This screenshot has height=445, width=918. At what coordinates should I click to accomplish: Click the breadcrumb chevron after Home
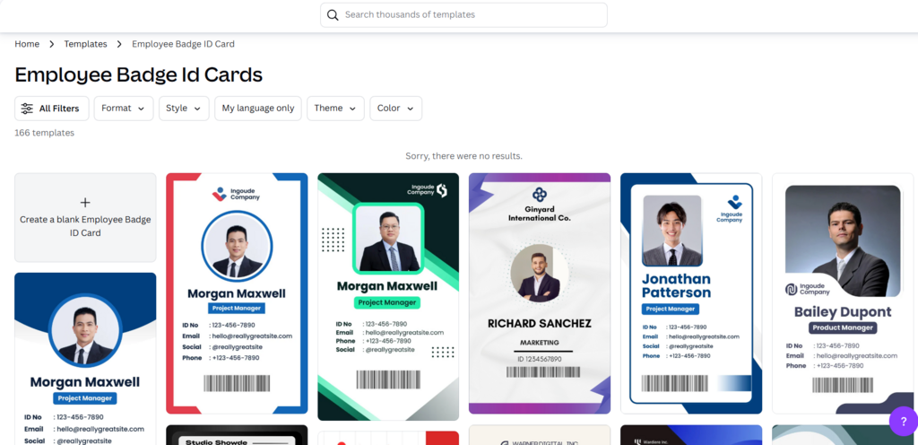52,44
